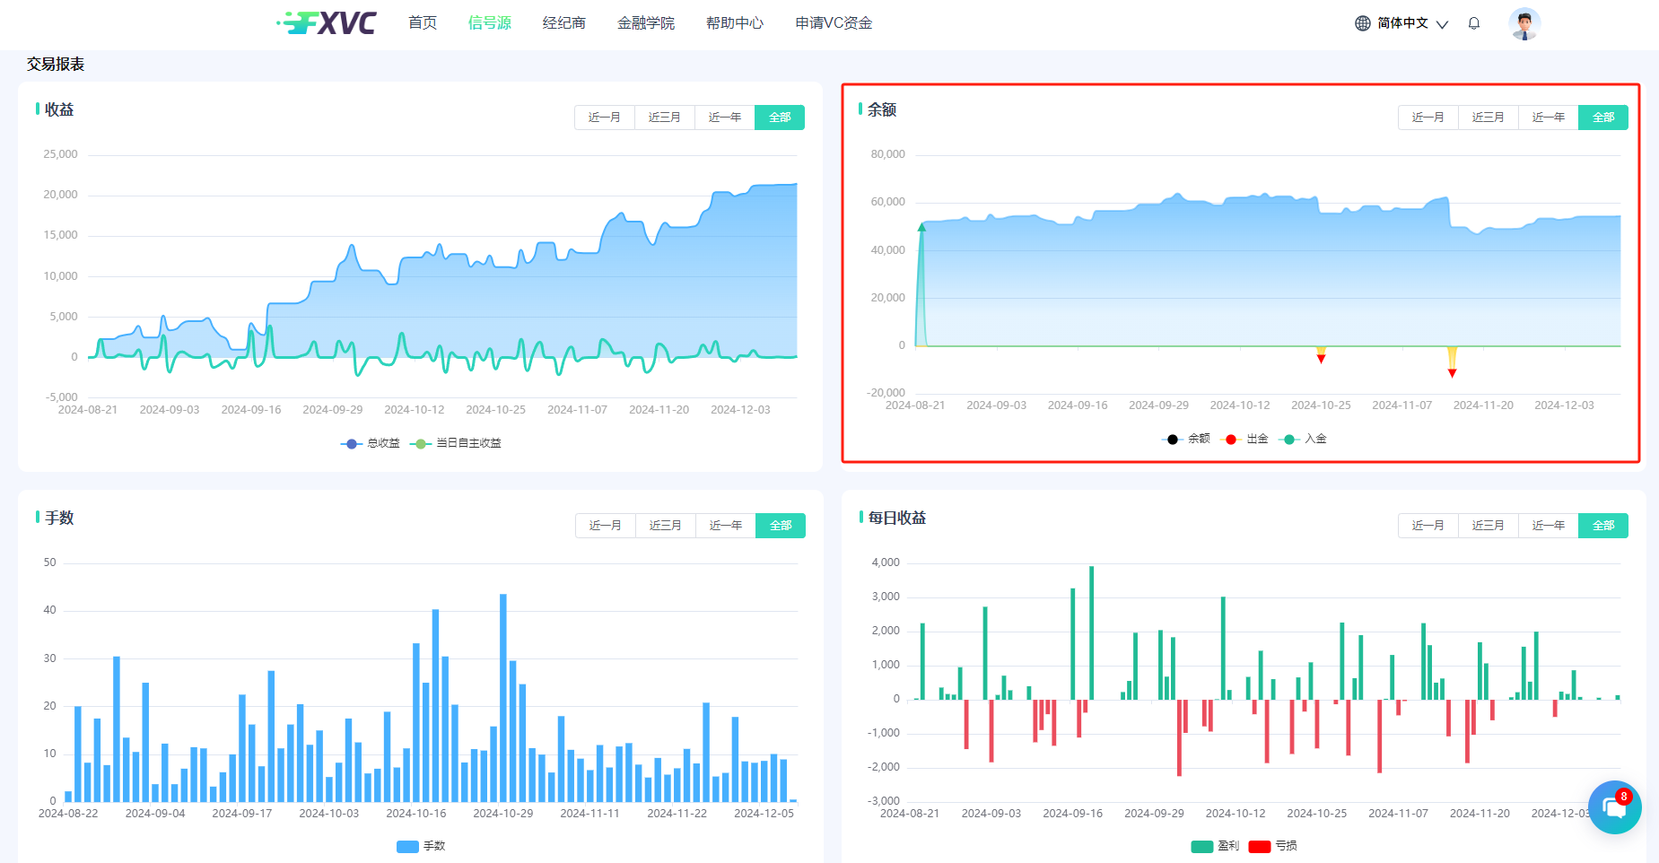Select 近一月 in the 收益 chart
Image resolution: width=1659 pixels, height=863 pixels.
point(605,118)
